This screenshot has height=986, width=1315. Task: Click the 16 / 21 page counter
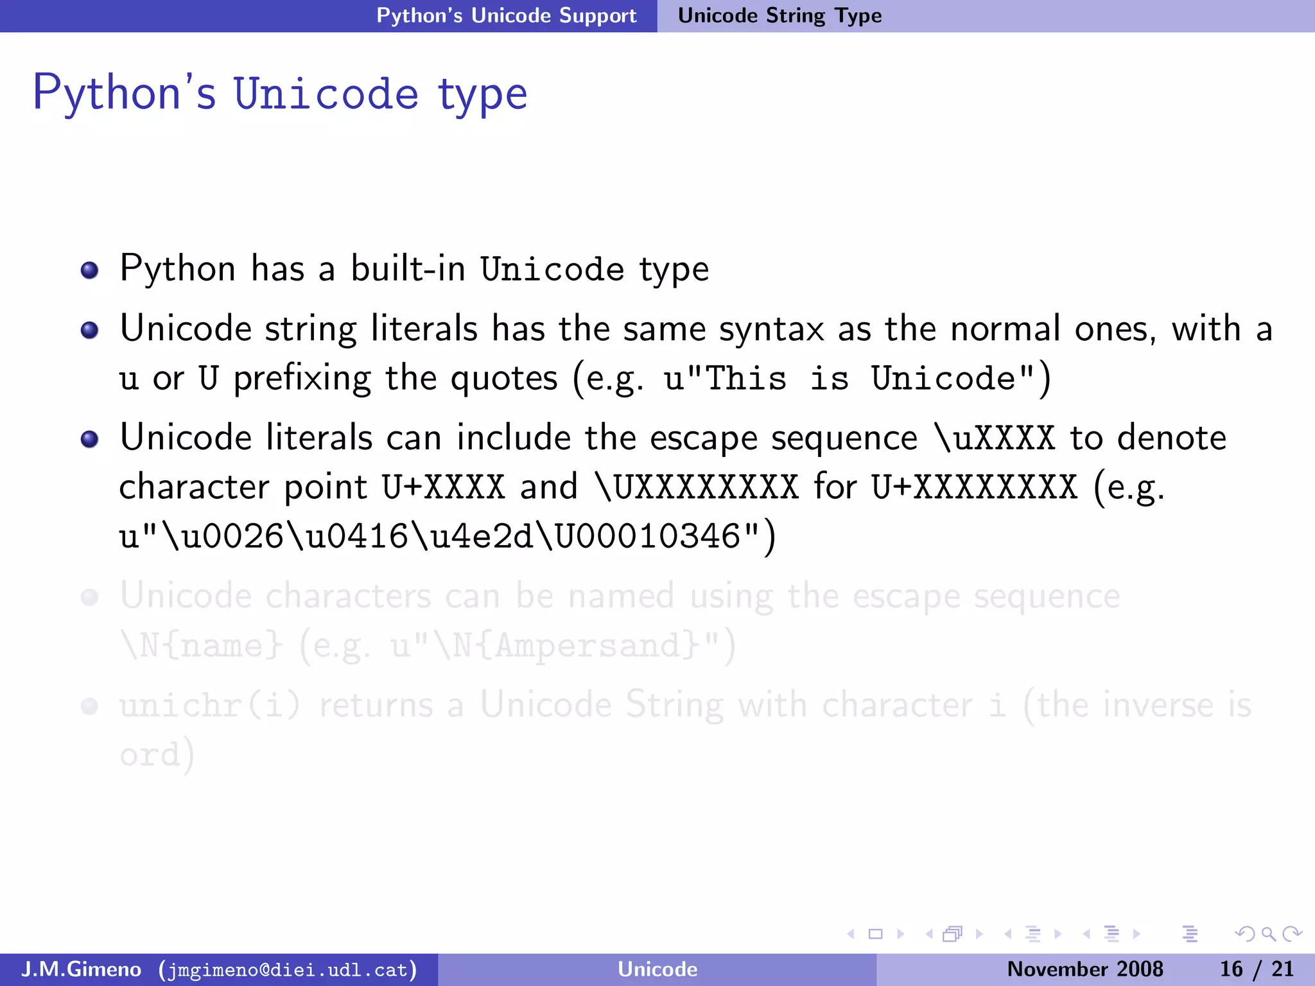(x=1256, y=969)
